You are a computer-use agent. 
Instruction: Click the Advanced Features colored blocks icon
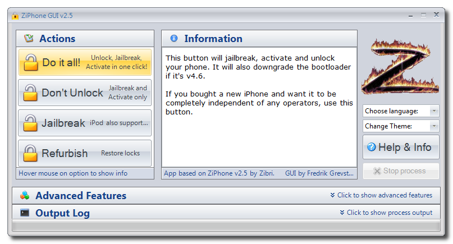[x=25, y=196]
